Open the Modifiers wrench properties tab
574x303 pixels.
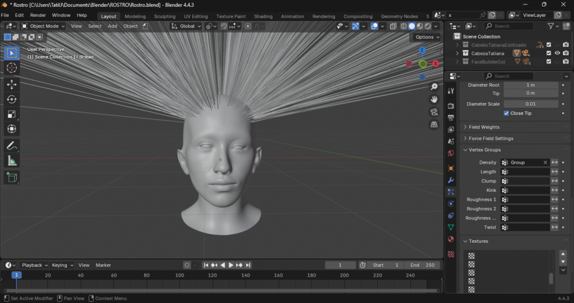click(451, 180)
